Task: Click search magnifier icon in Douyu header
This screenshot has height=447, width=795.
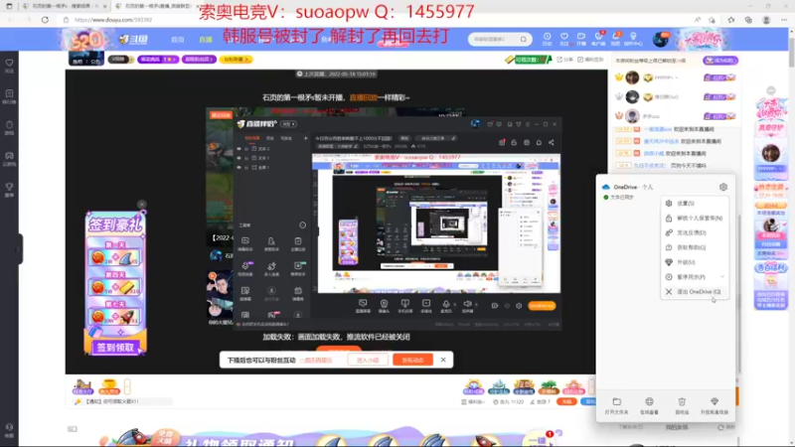Action: point(524,39)
